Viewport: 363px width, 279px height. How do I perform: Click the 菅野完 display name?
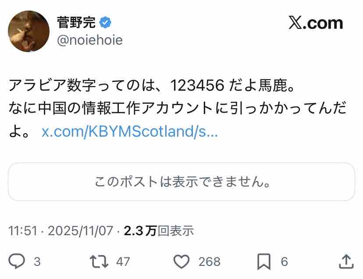coord(76,22)
